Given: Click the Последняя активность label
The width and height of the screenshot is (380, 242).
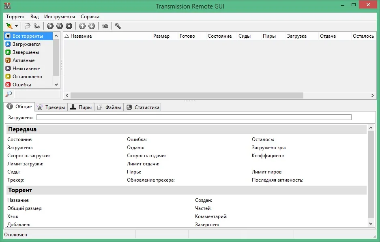Looking at the screenshot, I should [x=277, y=180].
